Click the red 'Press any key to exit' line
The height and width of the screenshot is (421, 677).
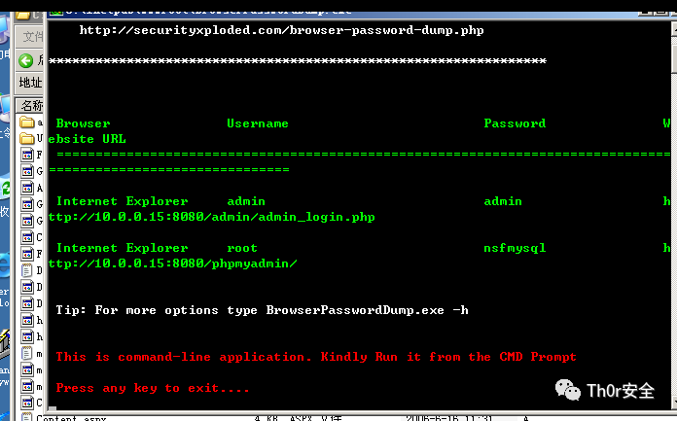(x=153, y=388)
